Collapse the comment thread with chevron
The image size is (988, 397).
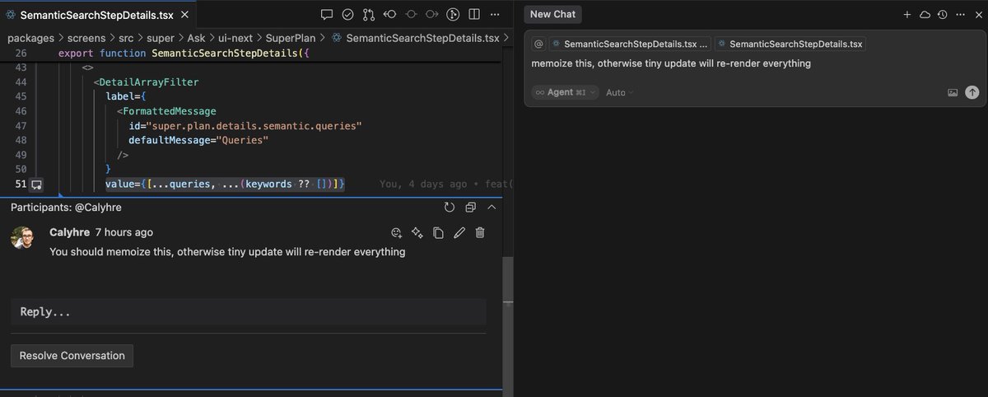492,208
